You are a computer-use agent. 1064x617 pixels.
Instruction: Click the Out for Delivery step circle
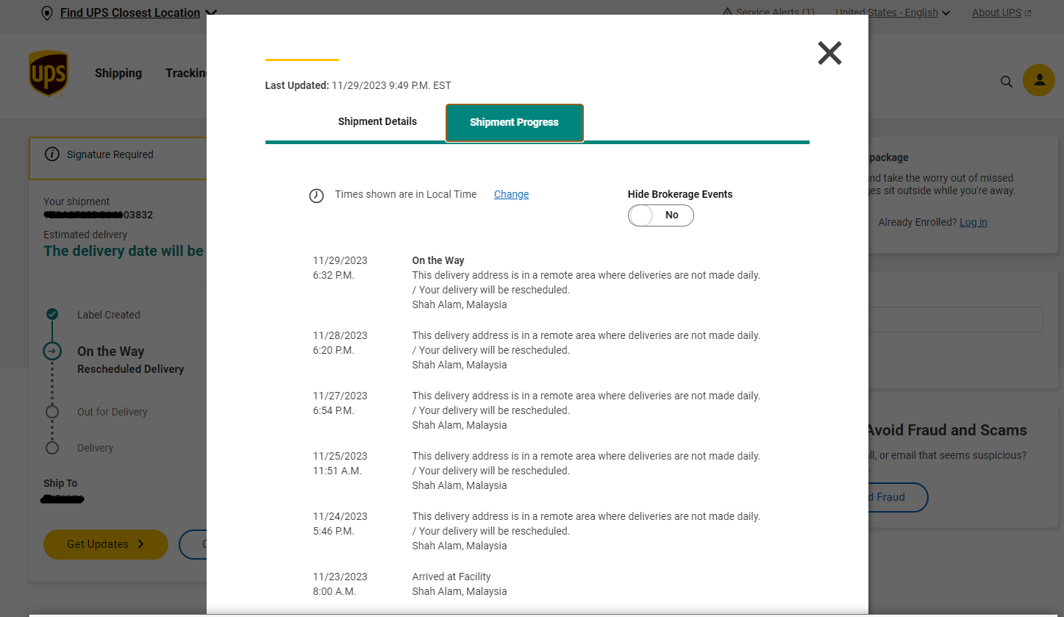(x=52, y=412)
